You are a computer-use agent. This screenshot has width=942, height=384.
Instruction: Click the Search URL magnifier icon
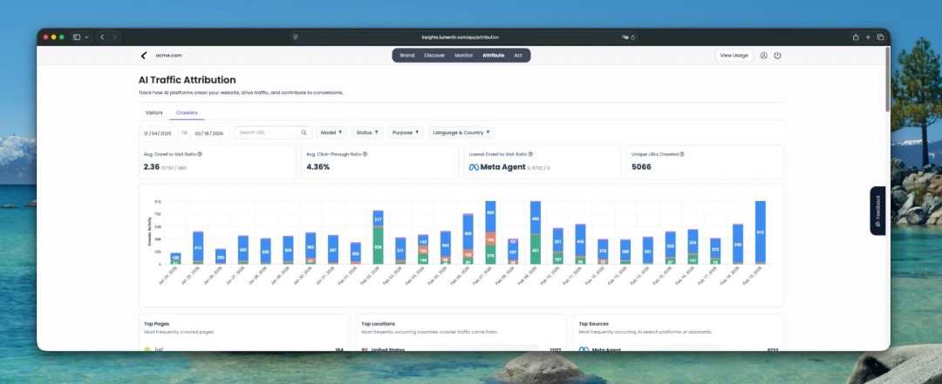pos(304,132)
